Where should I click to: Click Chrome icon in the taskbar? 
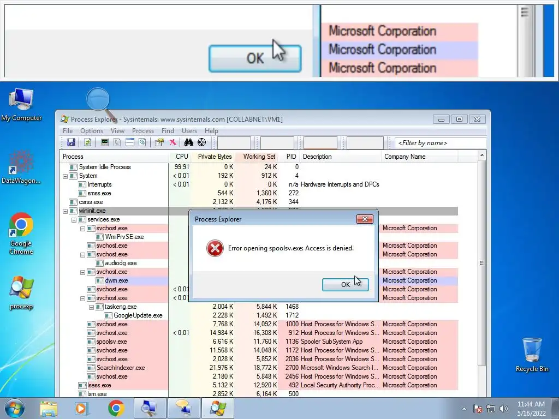(x=116, y=408)
